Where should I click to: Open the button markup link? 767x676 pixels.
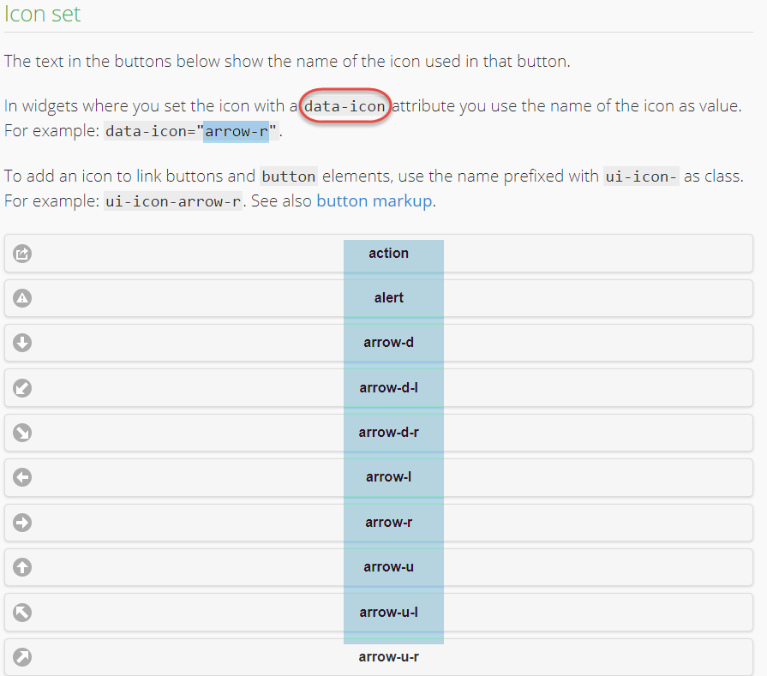click(x=374, y=201)
